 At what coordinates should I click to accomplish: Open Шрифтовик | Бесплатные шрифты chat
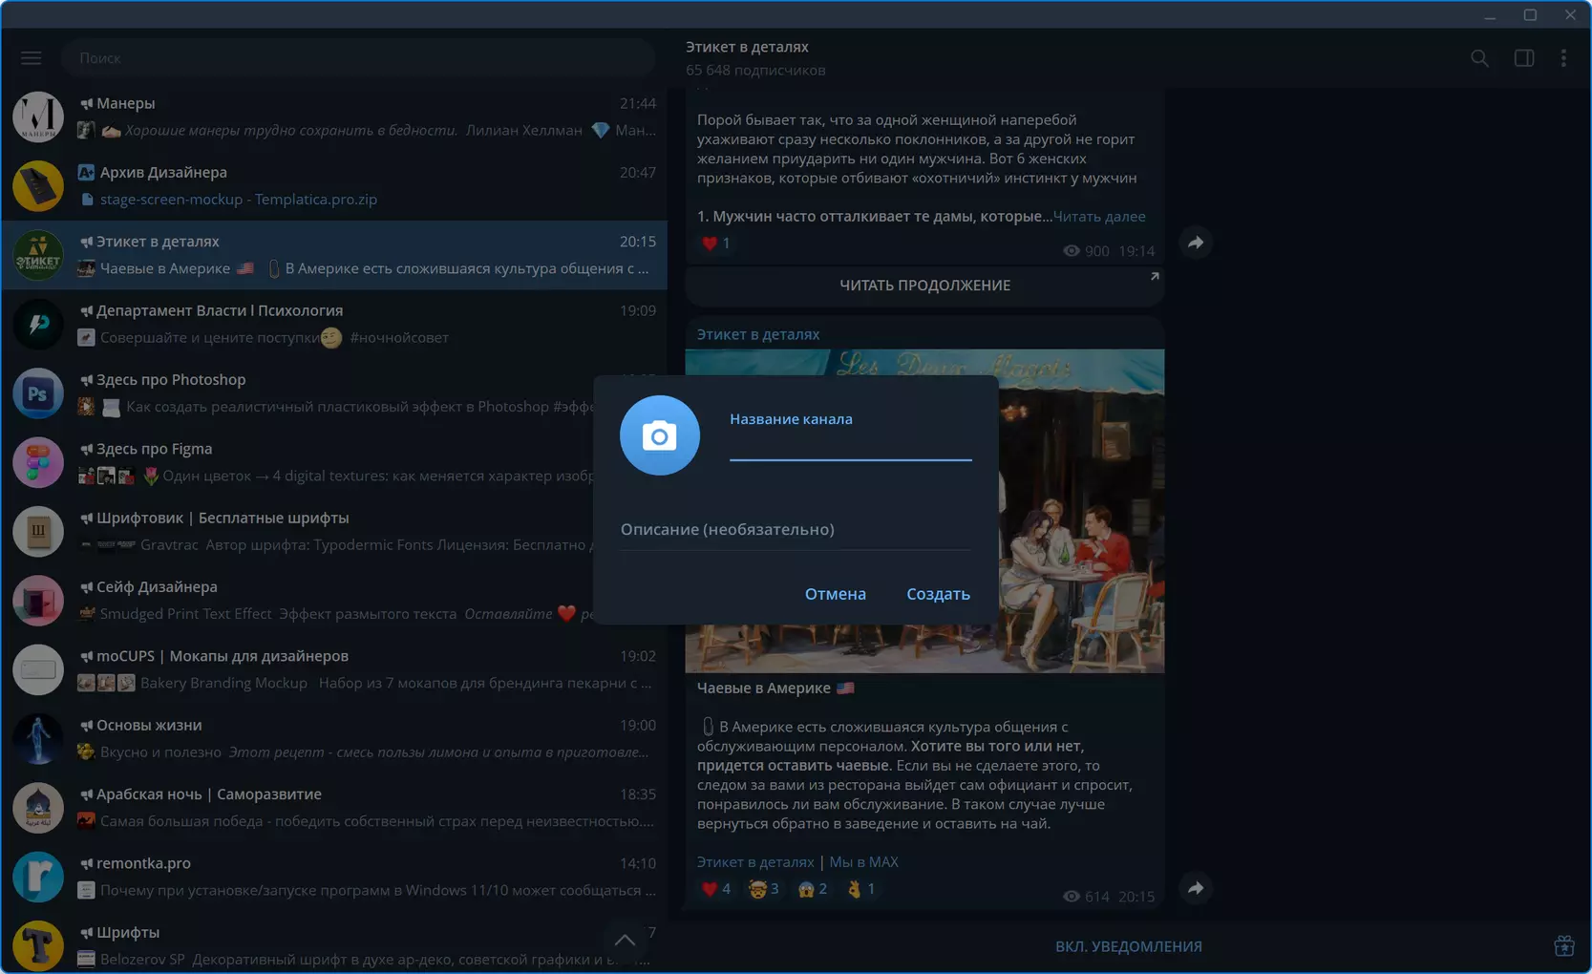[334, 531]
